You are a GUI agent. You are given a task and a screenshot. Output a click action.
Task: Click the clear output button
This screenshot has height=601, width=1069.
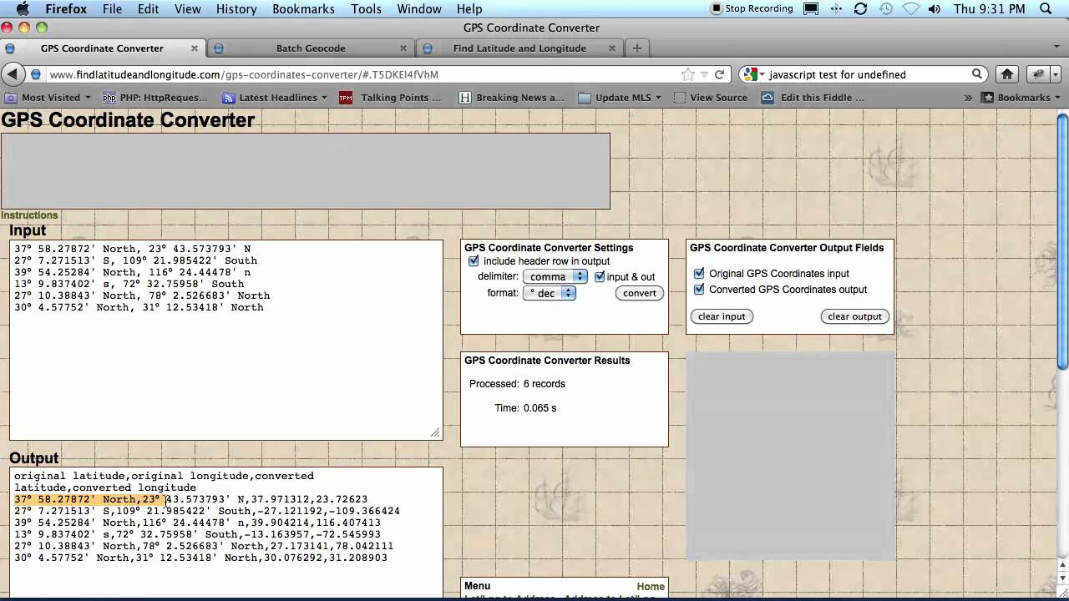[854, 316]
